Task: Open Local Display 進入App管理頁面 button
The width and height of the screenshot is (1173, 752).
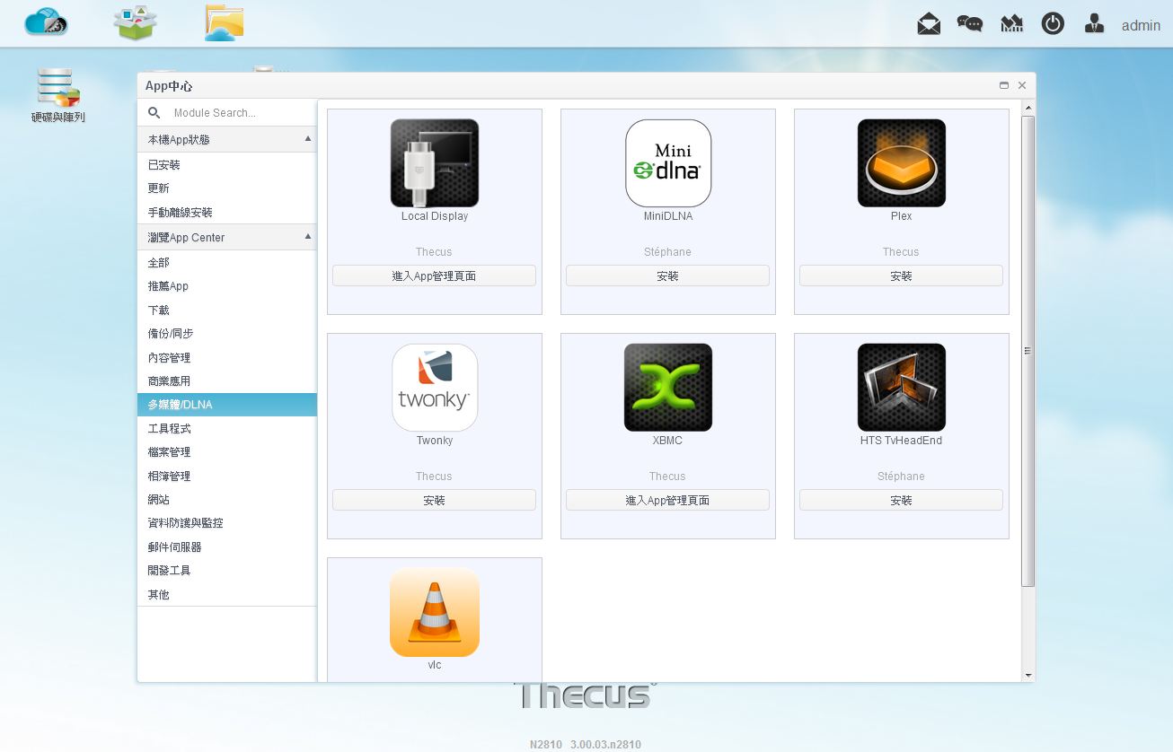Action: point(435,275)
